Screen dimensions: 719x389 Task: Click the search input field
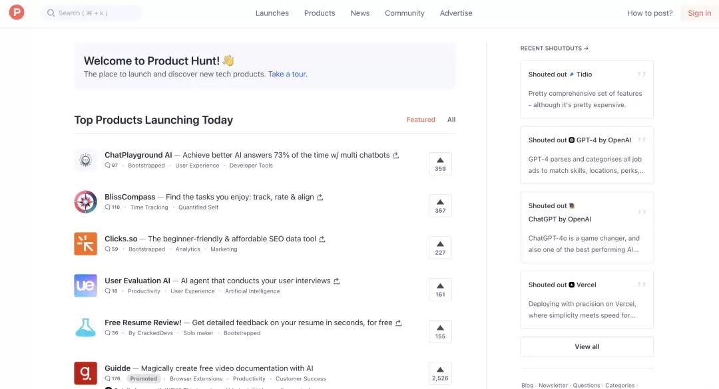pyautogui.click(x=91, y=13)
